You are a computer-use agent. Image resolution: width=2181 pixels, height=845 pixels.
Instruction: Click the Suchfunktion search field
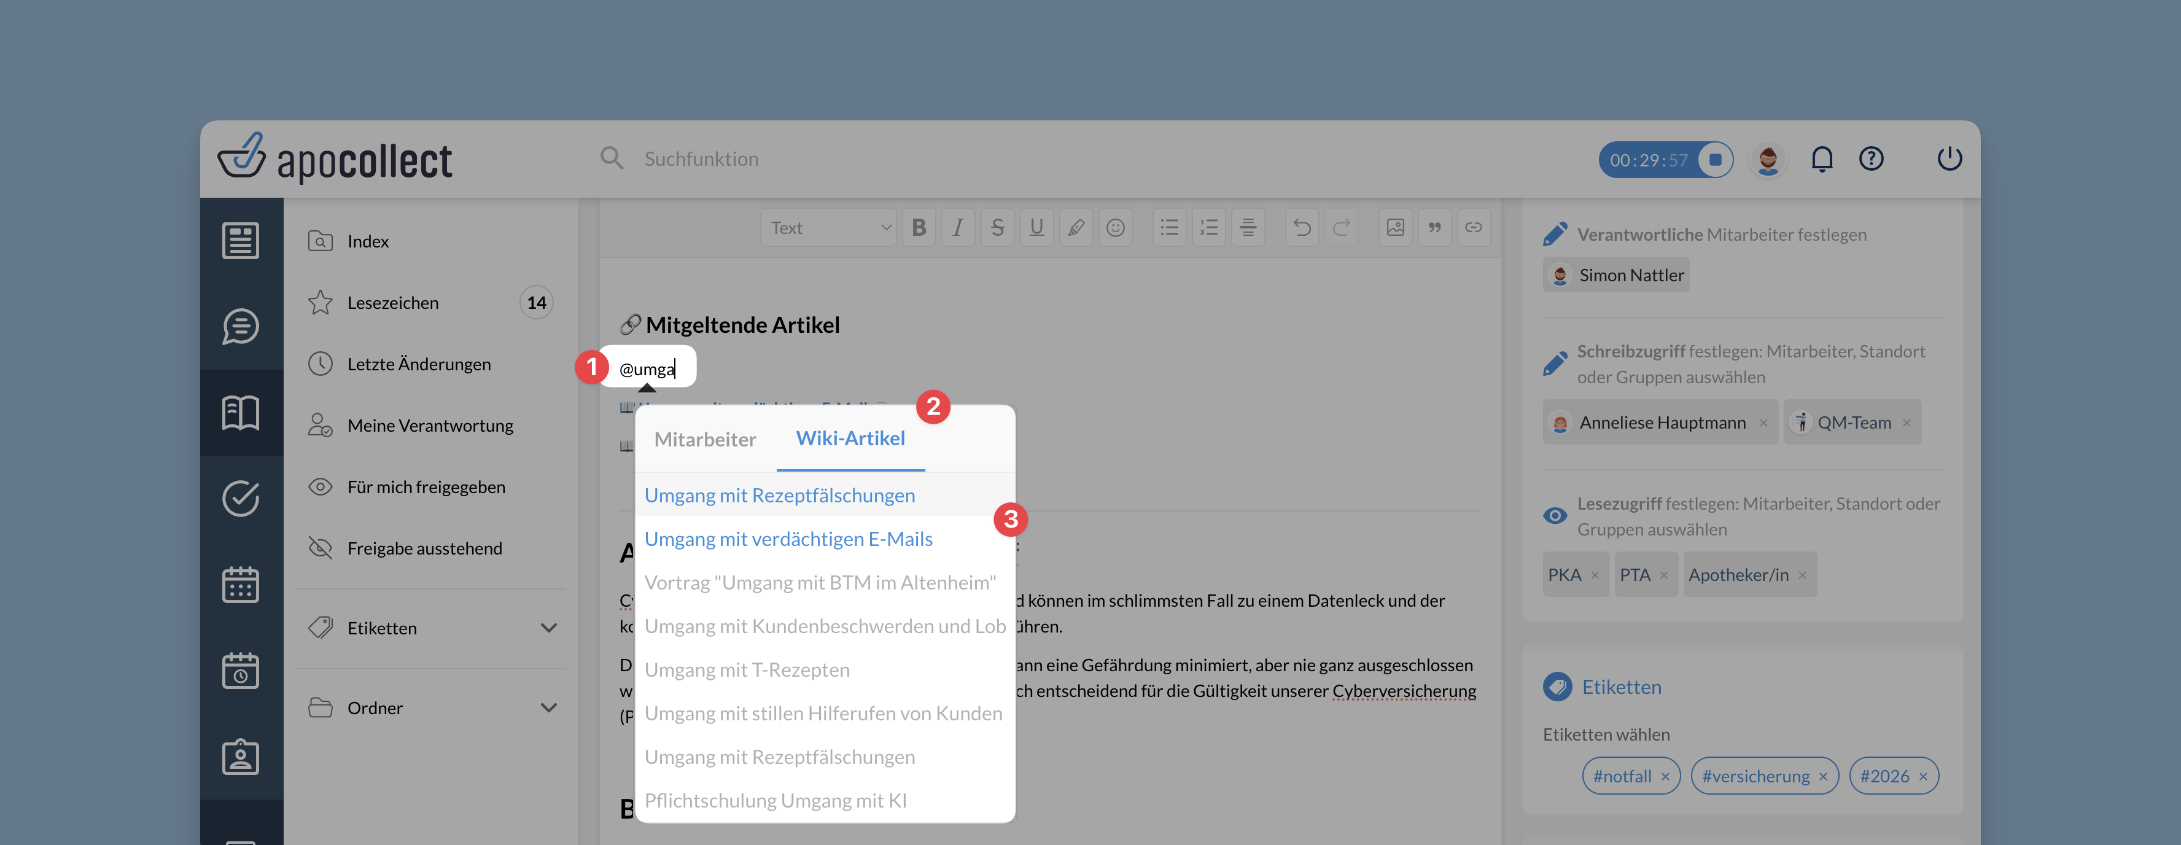[x=701, y=159]
